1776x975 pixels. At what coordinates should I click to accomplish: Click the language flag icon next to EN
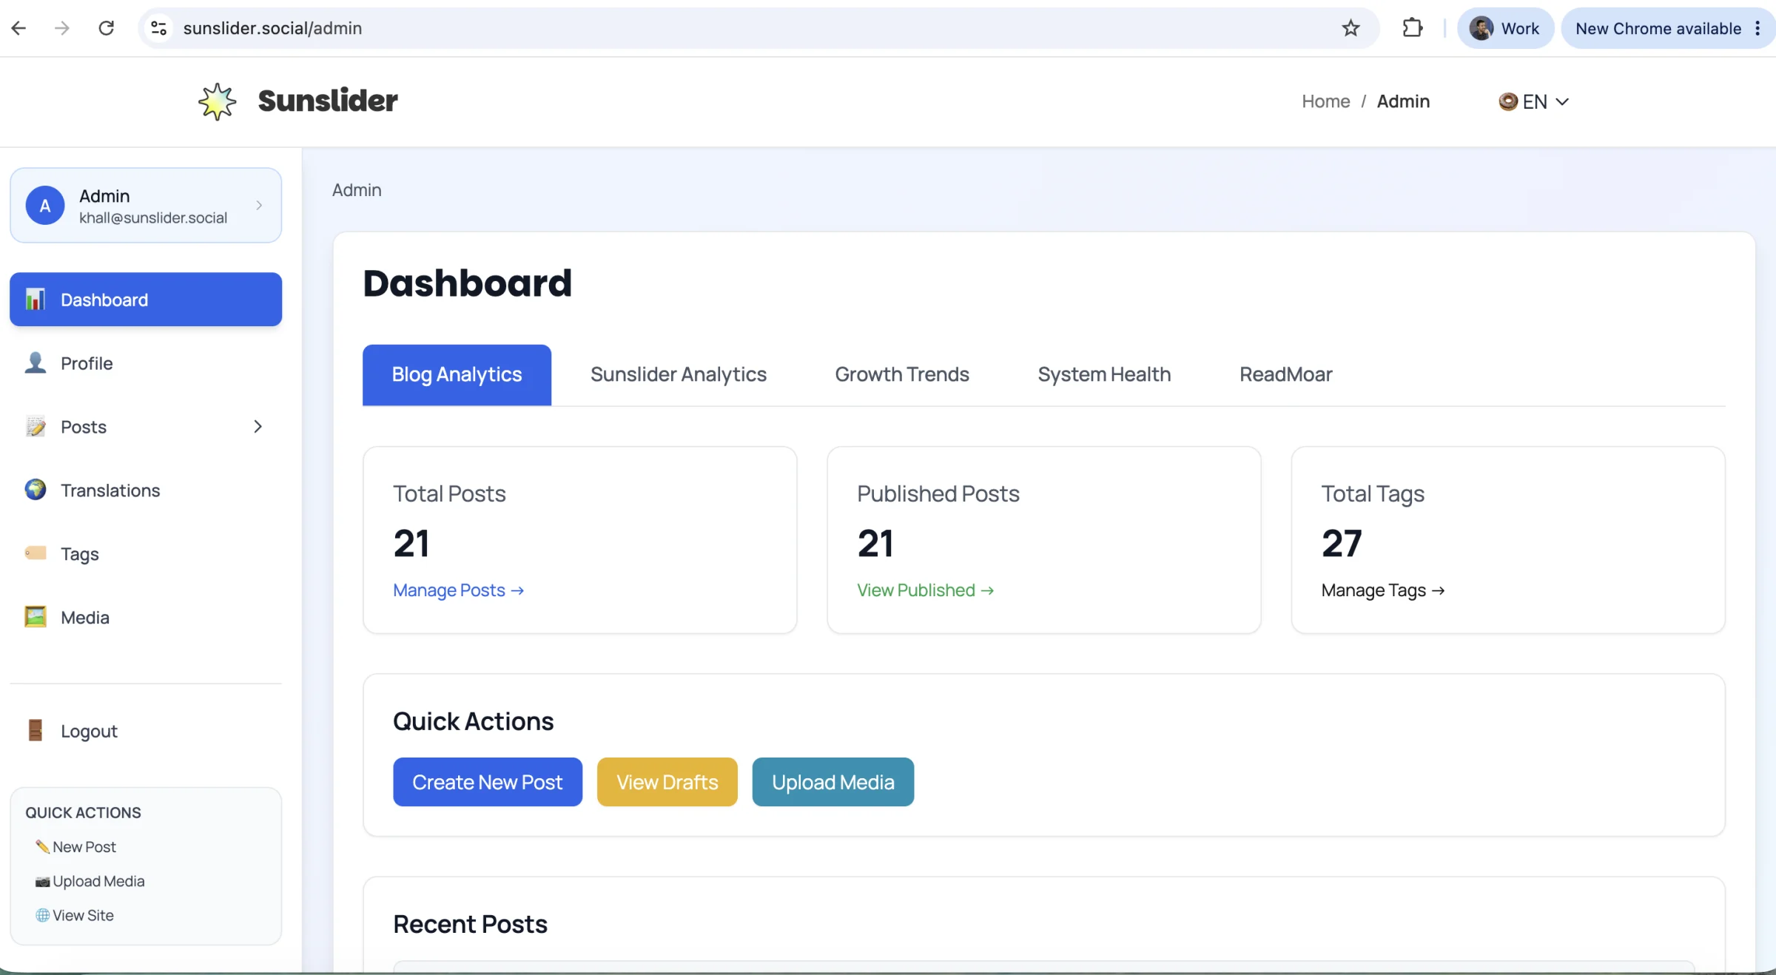[x=1508, y=101]
